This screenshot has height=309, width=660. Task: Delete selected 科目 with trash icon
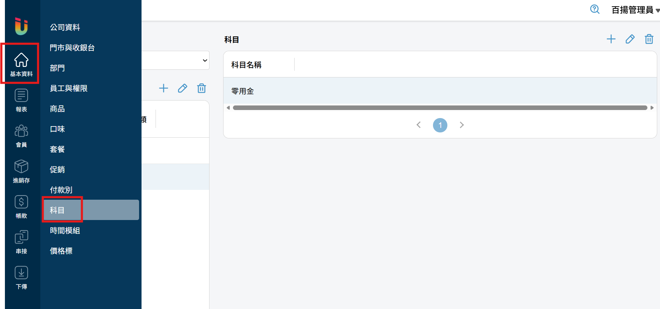pyautogui.click(x=649, y=39)
